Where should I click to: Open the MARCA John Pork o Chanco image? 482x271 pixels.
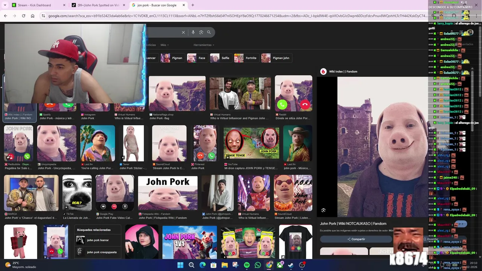click(x=31, y=193)
